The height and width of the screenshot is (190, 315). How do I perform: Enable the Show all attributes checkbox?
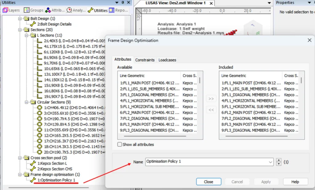coord(120,144)
